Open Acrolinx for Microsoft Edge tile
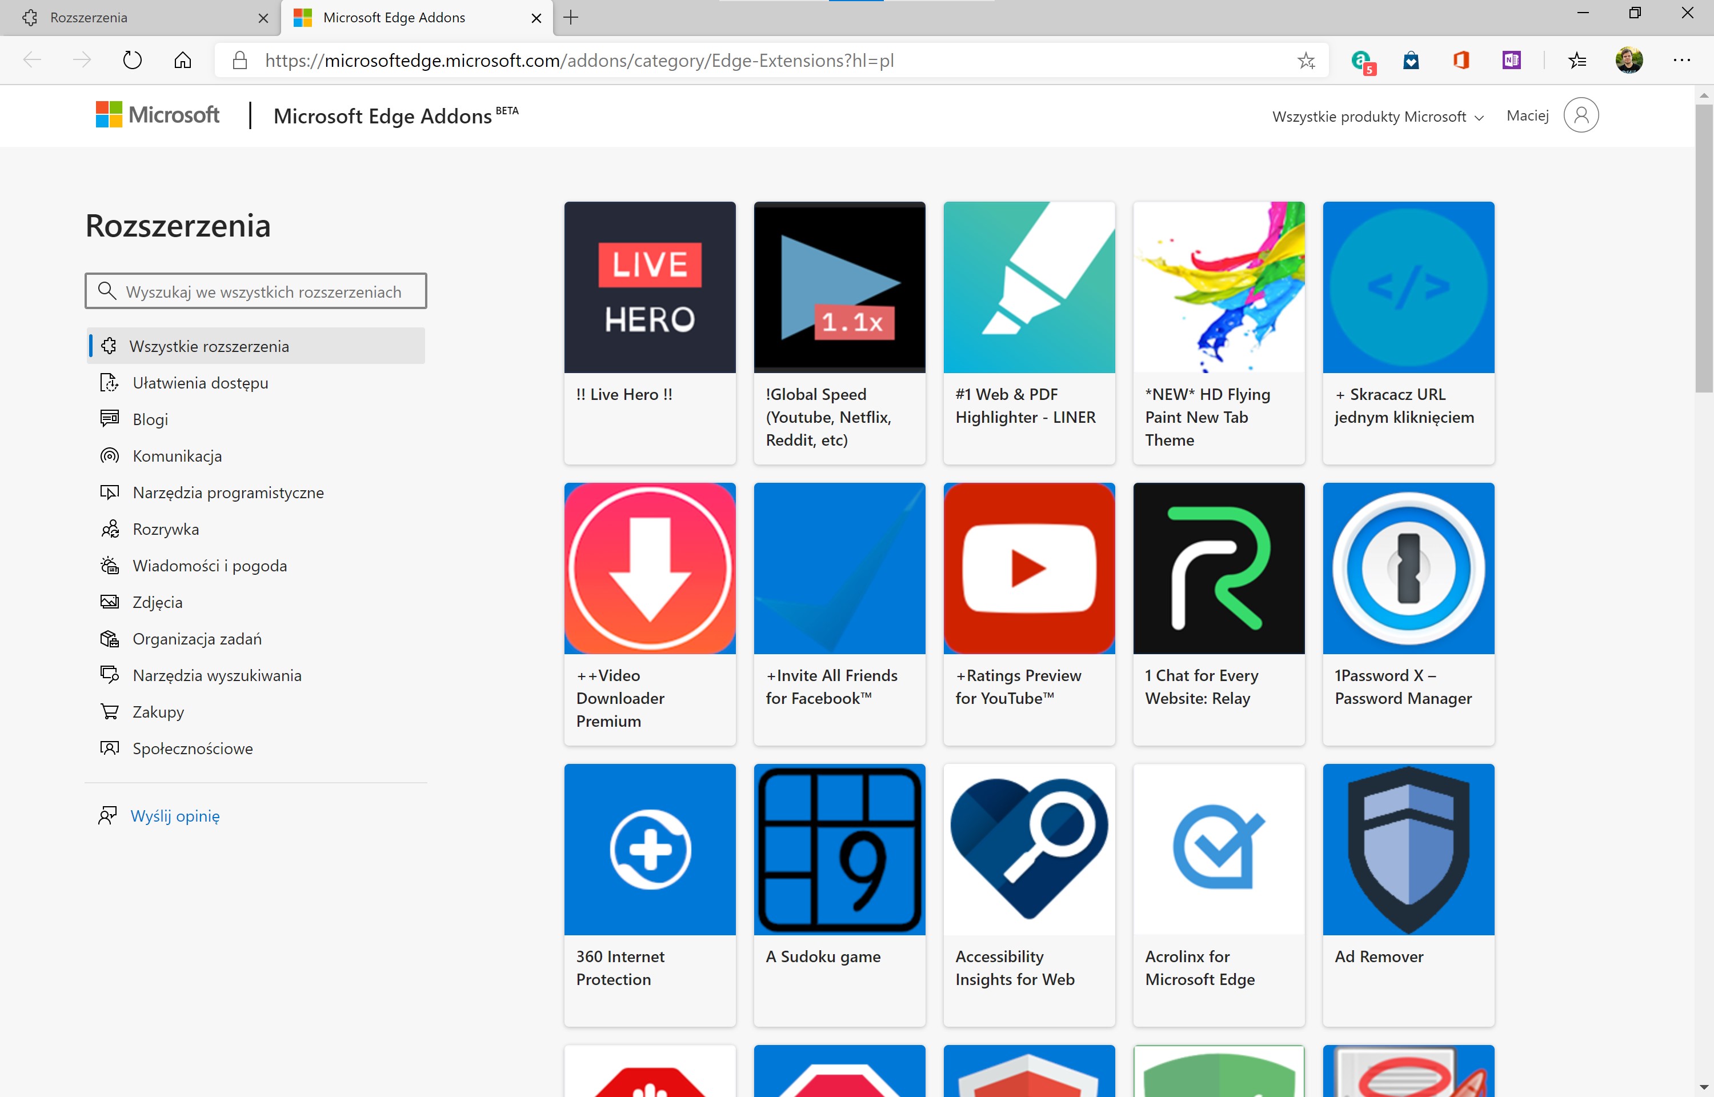The height and width of the screenshot is (1097, 1714). tap(1219, 895)
